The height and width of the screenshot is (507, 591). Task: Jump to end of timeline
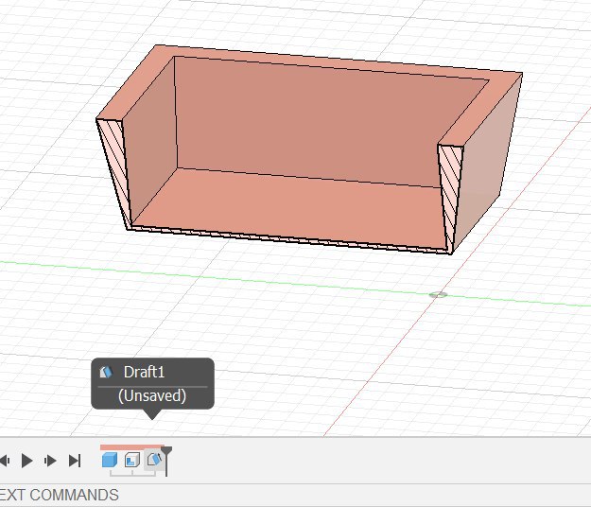75,461
